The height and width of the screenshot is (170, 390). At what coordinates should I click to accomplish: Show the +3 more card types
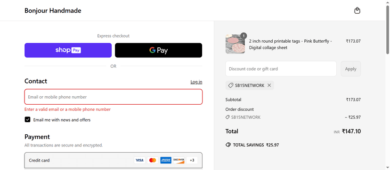[192, 160]
